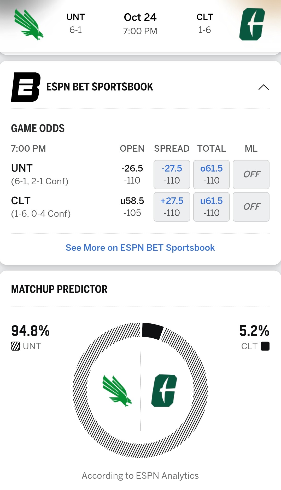Pick the over 61.5 total bet

pos(211,174)
